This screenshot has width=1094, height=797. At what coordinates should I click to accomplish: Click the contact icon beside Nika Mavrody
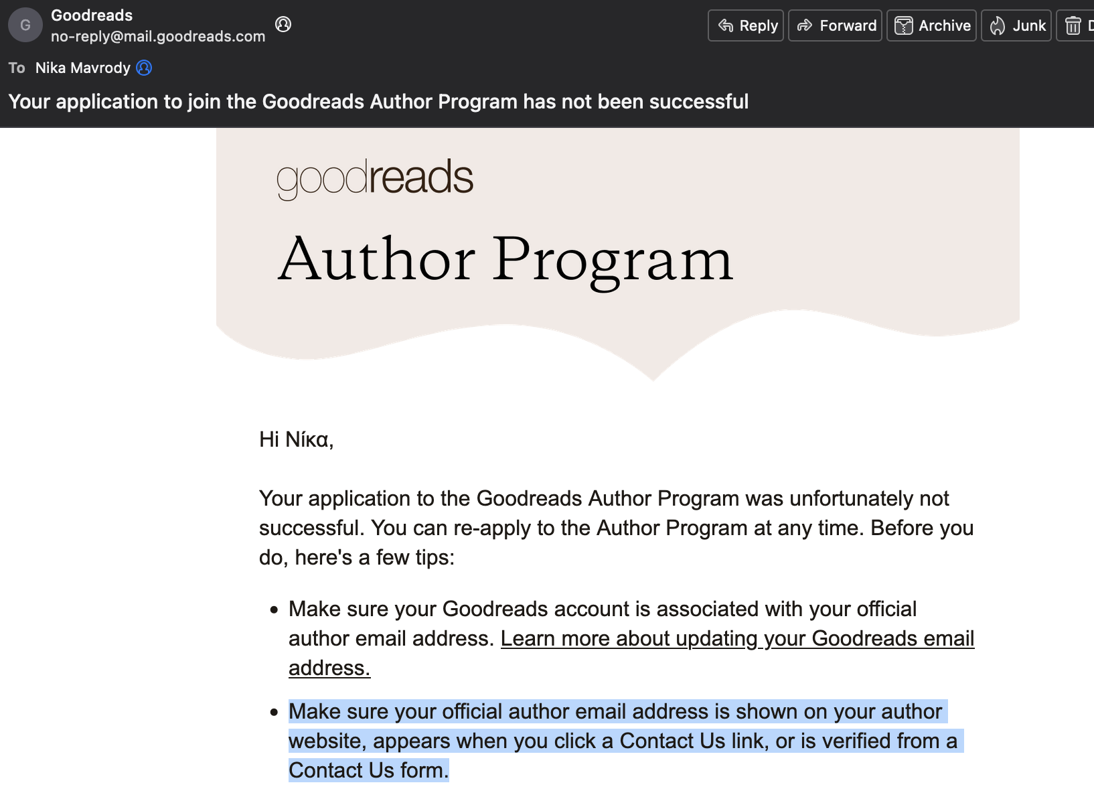[x=144, y=68]
